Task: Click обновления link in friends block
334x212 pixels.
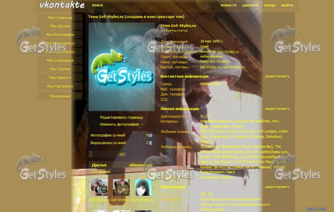Action: coord(141,165)
